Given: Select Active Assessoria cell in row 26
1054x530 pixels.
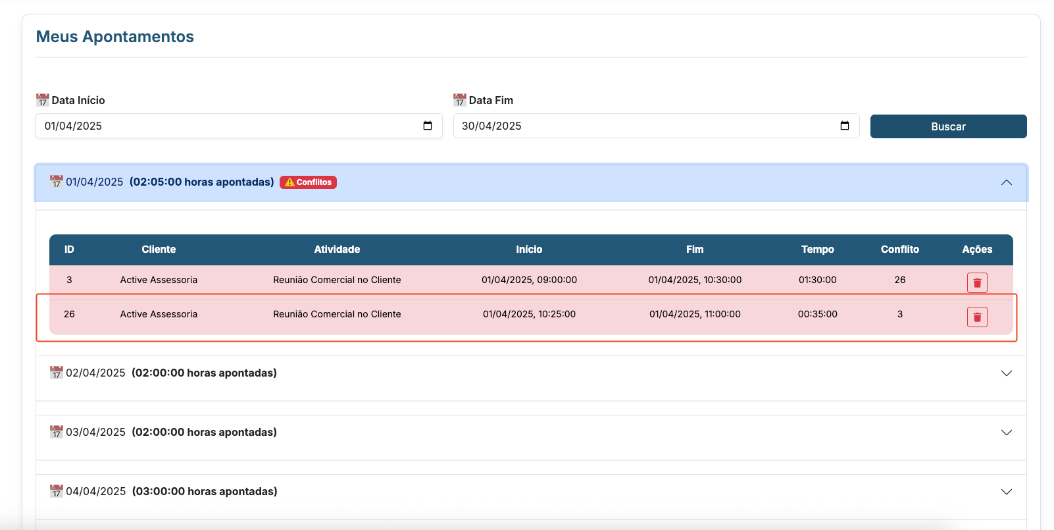Looking at the screenshot, I should tap(159, 314).
